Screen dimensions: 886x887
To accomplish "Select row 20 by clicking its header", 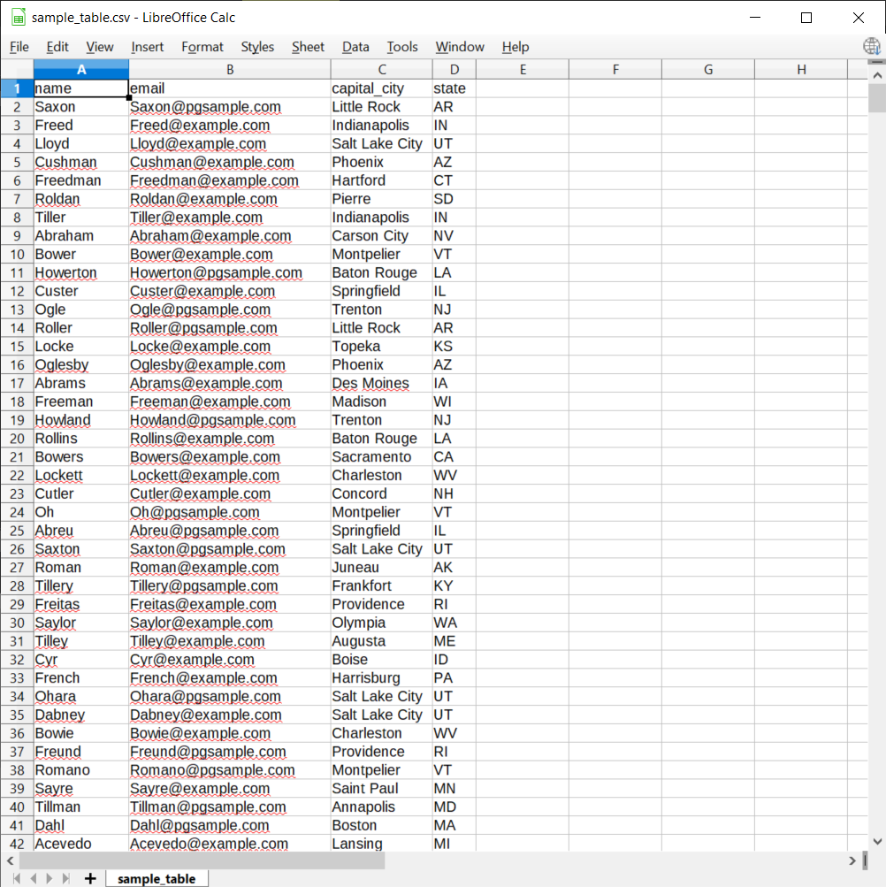I will (x=15, y=438).
